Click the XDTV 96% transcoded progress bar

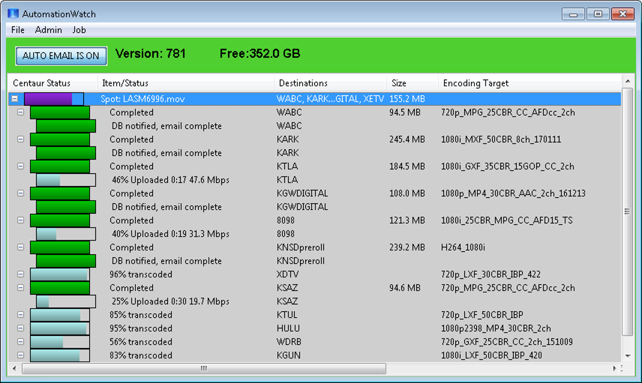coord(60,275)
